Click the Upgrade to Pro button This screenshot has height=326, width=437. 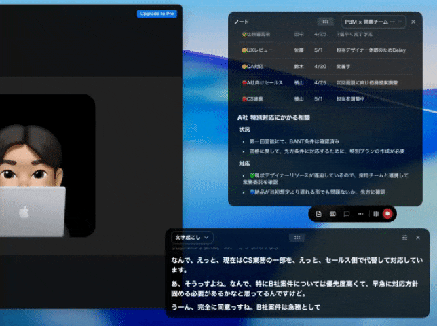[157, 14]
